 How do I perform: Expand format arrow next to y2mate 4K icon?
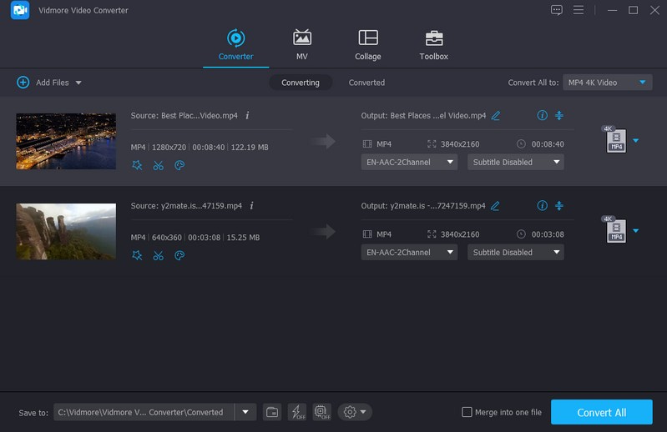pyautogui.click(x=635, y=231)
